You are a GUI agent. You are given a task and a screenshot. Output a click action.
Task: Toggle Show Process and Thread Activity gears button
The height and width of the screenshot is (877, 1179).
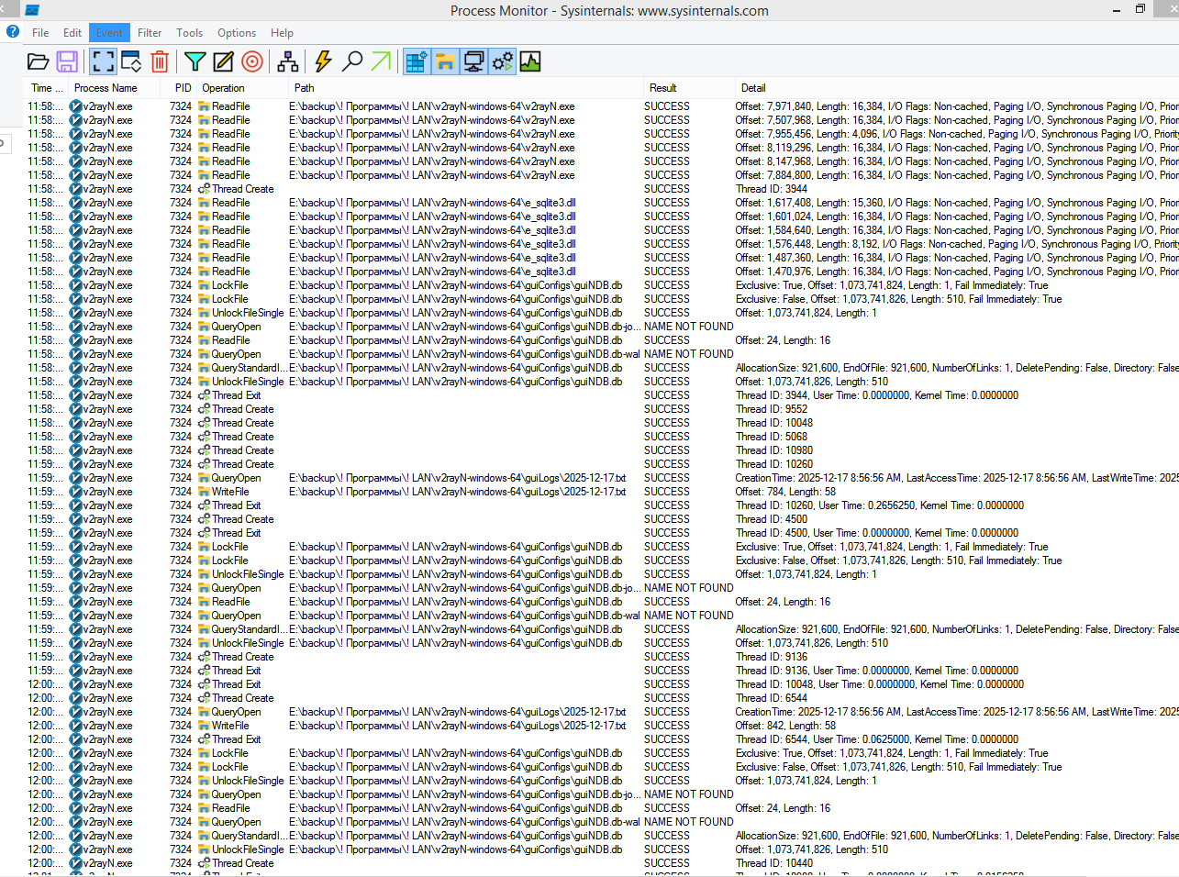502,61
